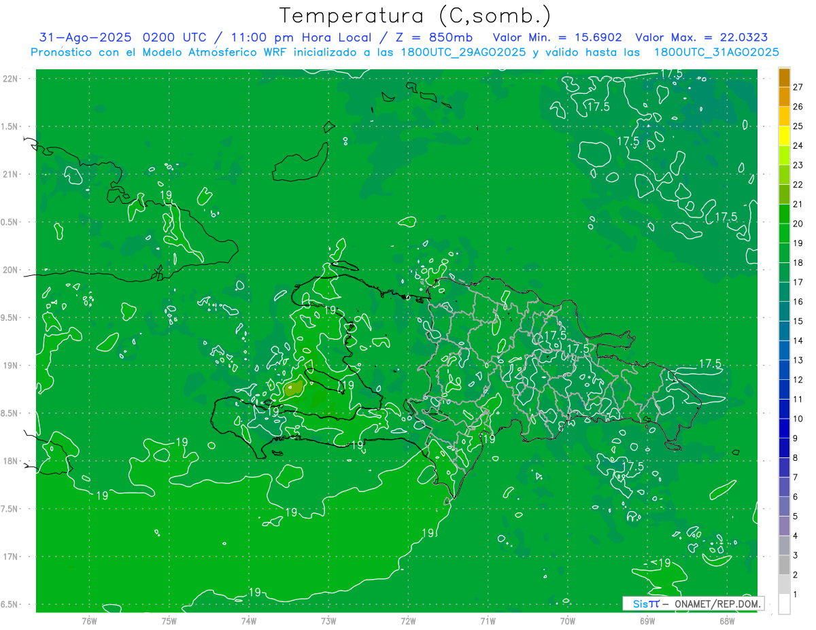Image resolution: width=816 pixels, height=630 pixels.
Task: Click the "76W" longitude axis label
Action: pos(89,621)
